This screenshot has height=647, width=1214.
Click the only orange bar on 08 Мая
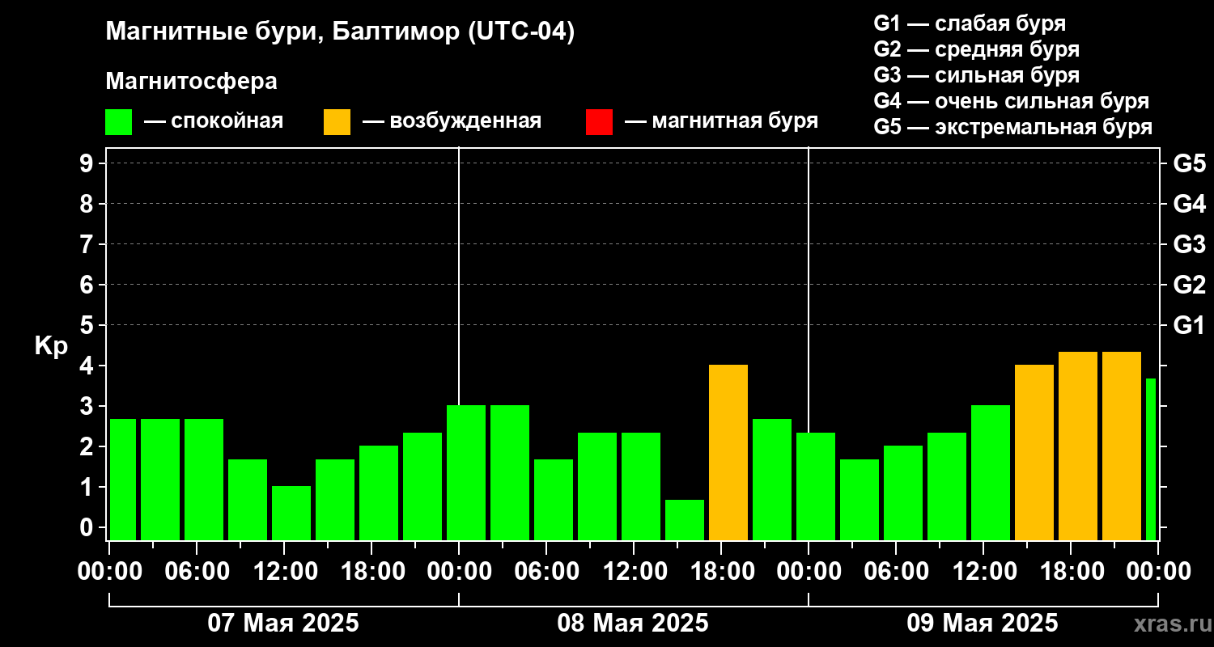(x=728, y=452)
